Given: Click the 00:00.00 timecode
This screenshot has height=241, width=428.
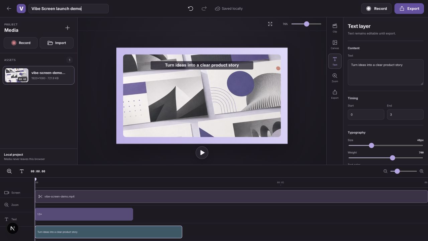Looking at the screenshot, I should [x=38, y=171].
